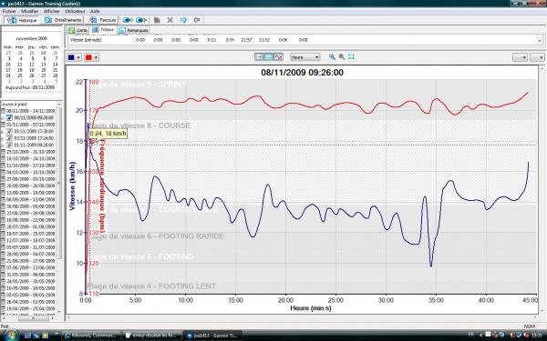The image size is (547, 341).
Task: Click the delete X toolbar icon
Action: [170, 20]
